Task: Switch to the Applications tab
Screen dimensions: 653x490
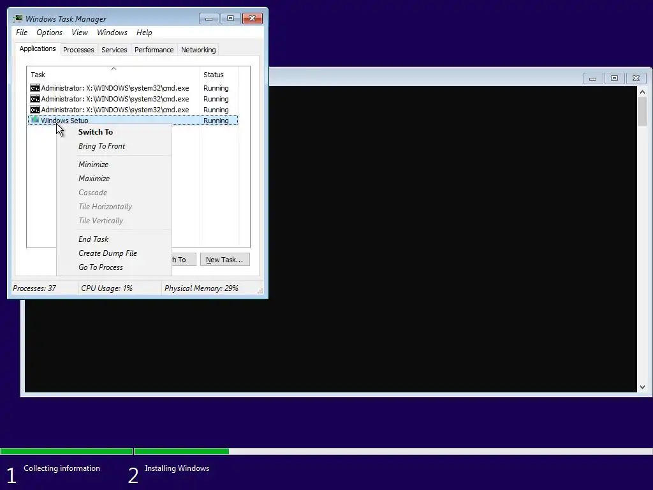Action: (x=38, y=48)
